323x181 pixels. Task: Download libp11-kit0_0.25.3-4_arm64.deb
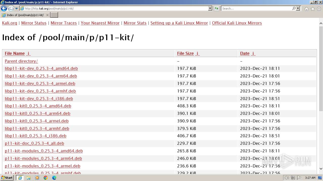pos(38,113)
